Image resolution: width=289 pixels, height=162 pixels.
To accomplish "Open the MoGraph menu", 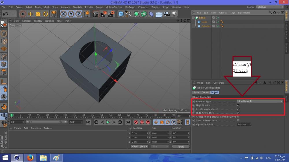I will (x=130, y=7).
